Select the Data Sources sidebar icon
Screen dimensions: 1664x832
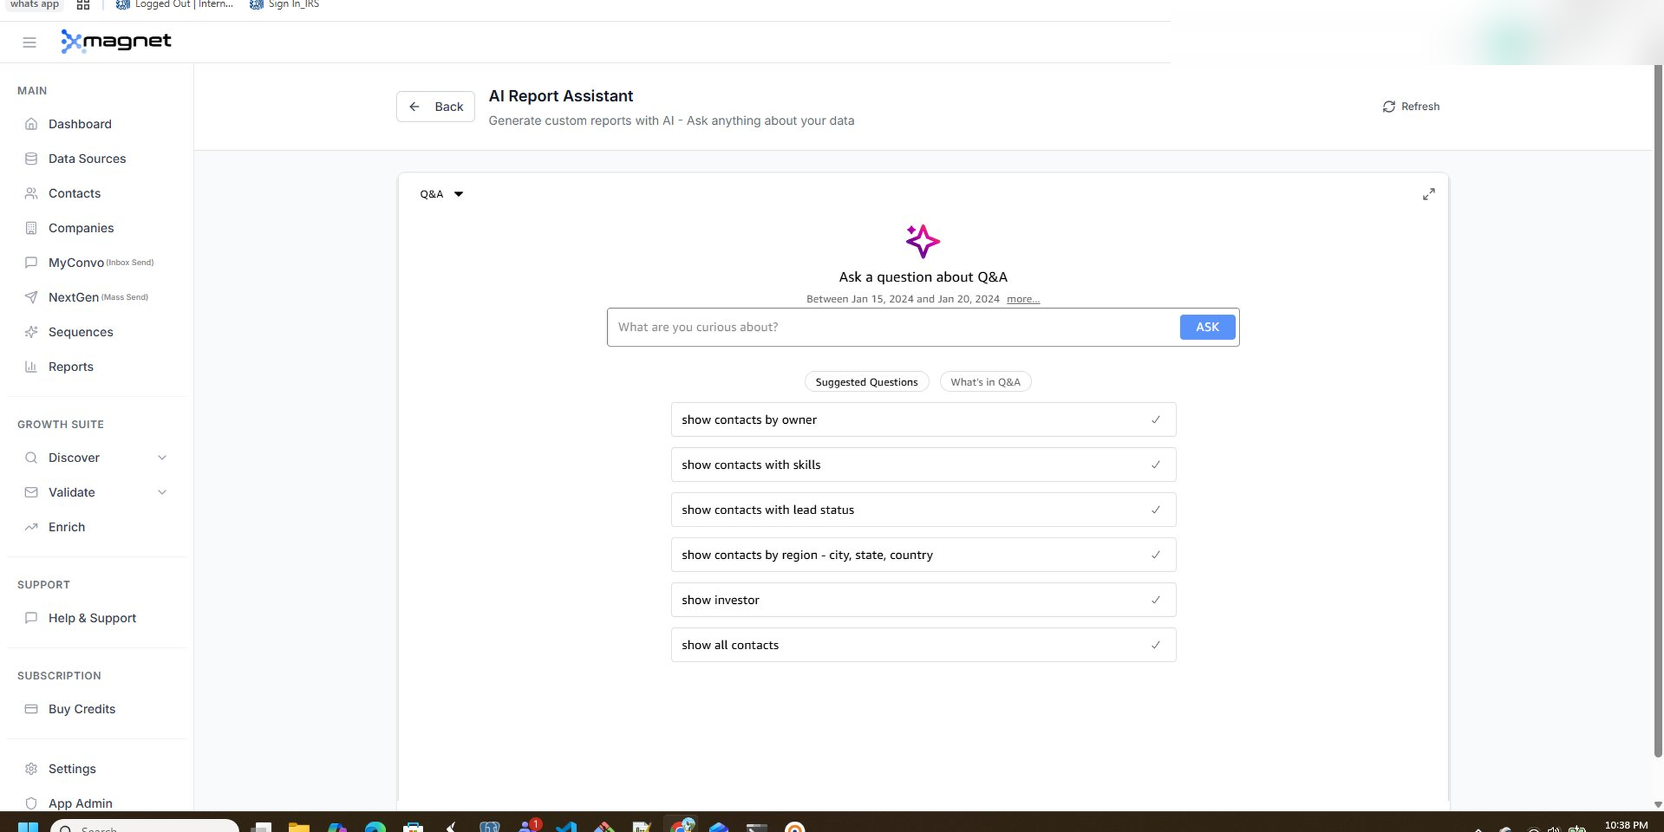(x=32, y=158)
